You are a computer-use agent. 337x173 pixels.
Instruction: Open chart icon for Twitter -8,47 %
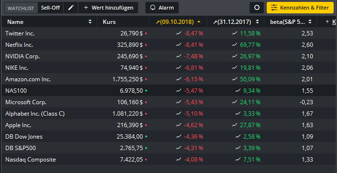pyautogui.click(x=179, y=33)
